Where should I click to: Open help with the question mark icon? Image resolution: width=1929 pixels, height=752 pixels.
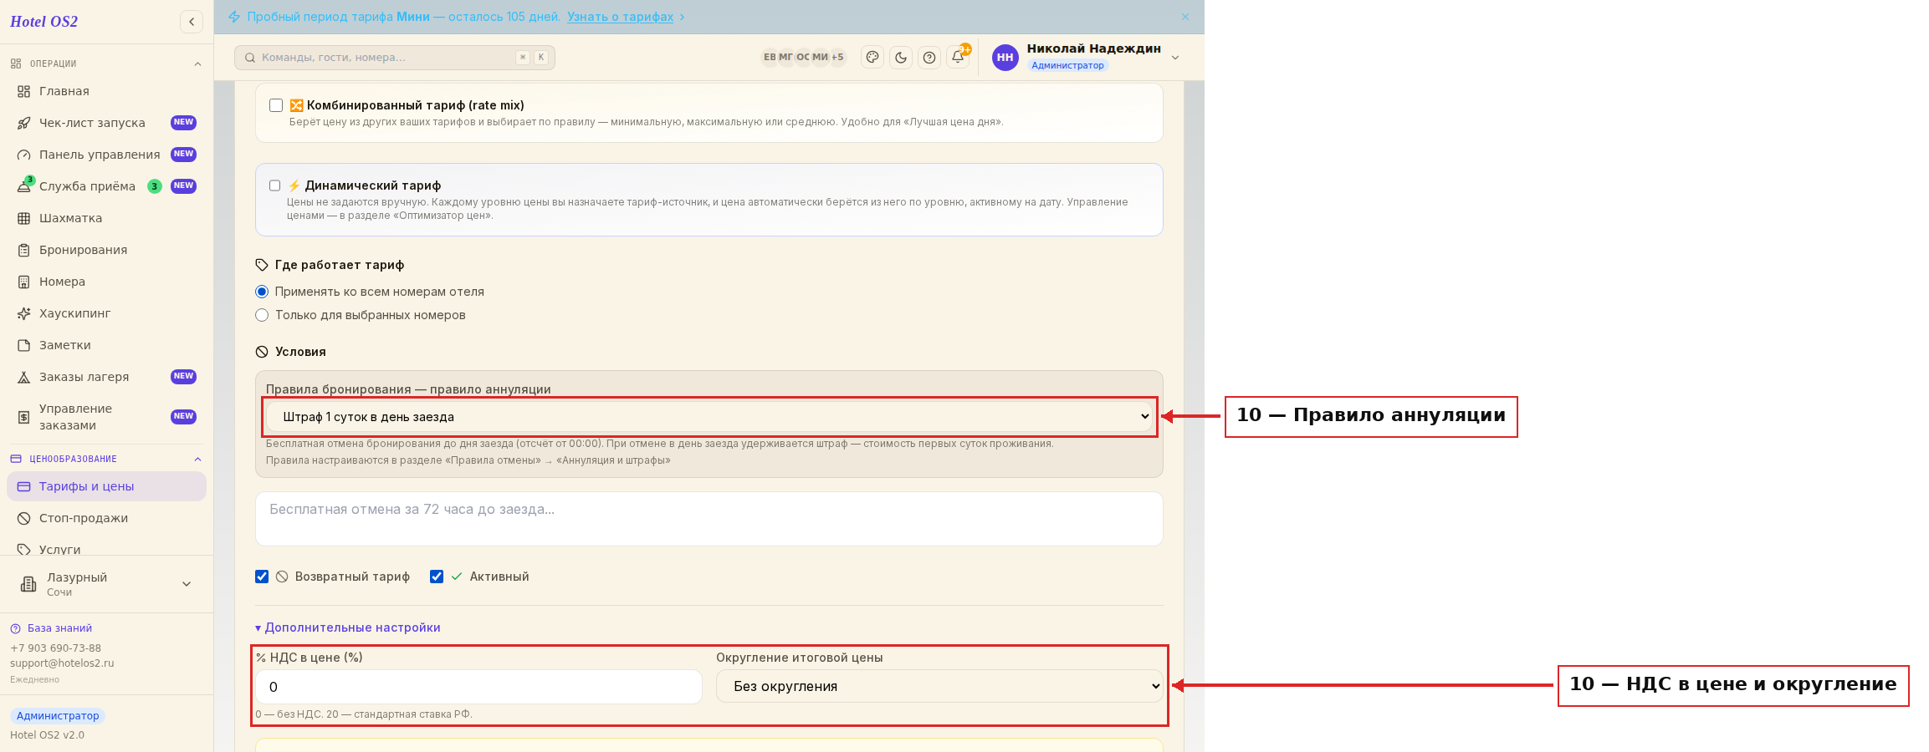coord(929,58)
